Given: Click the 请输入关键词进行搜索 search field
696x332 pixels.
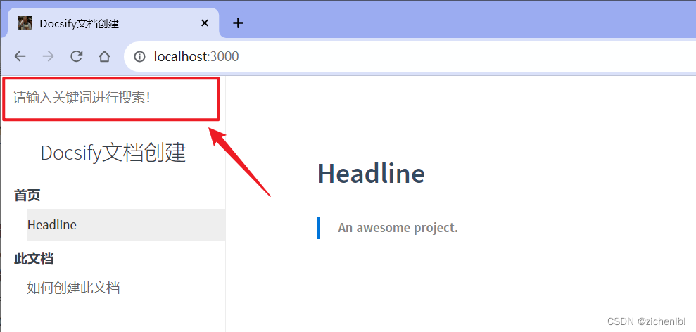Looking at the screenshot, I should (x=111, y=98).
